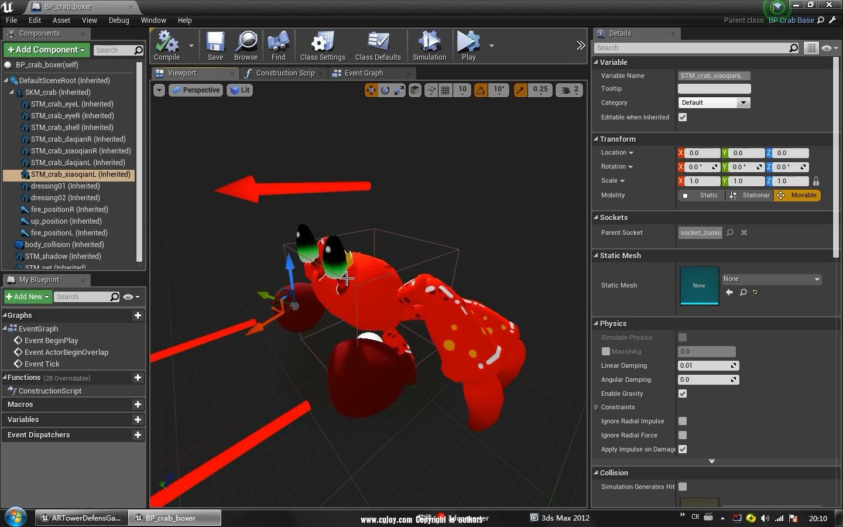Toggle Ignore Radial Impulse checkbox

click(683, 421)
